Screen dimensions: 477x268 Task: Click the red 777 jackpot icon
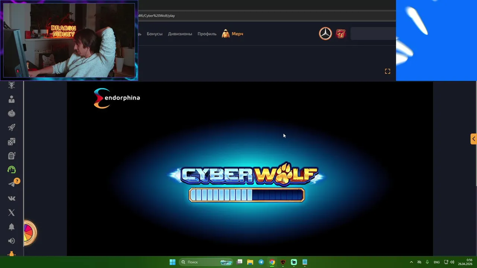pos(341,34)
